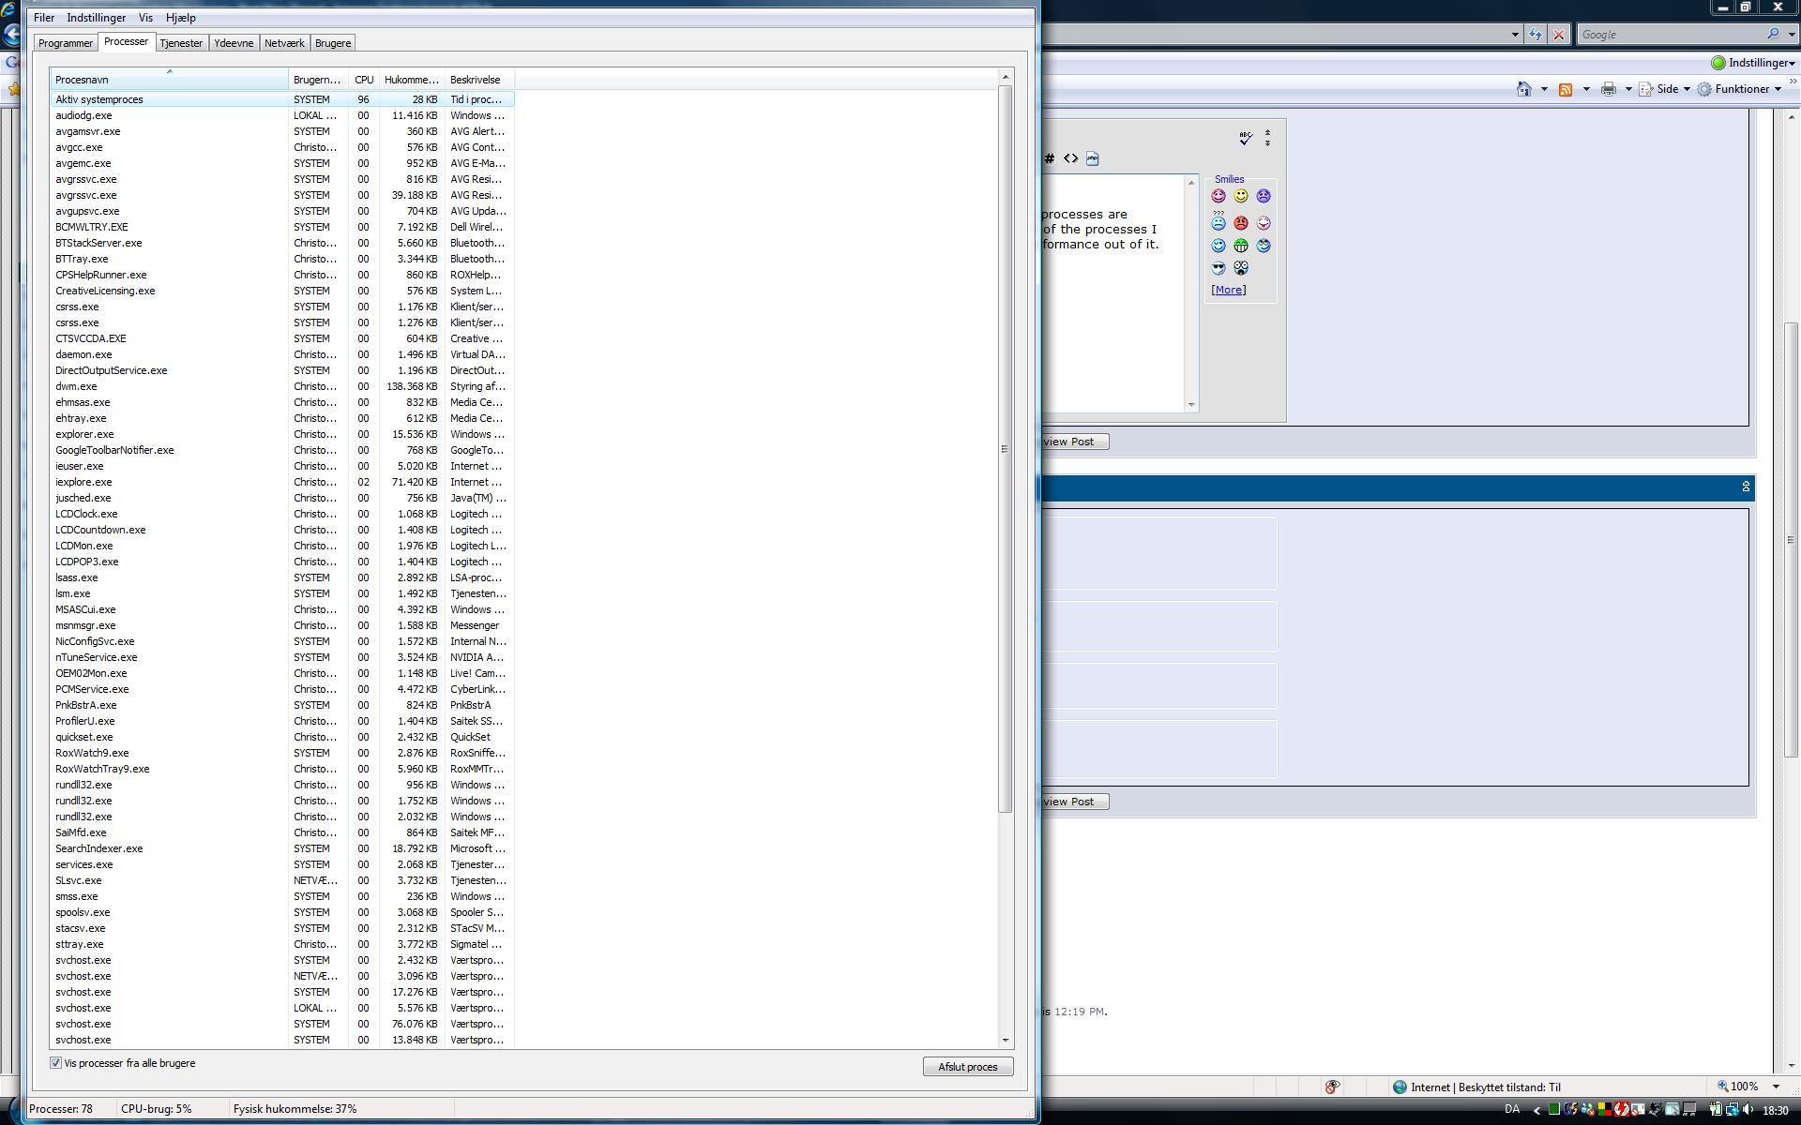Screen dimensions: 1801x1125
Task: Click the red stop X in IE address bar
Action: point(1559,35)
